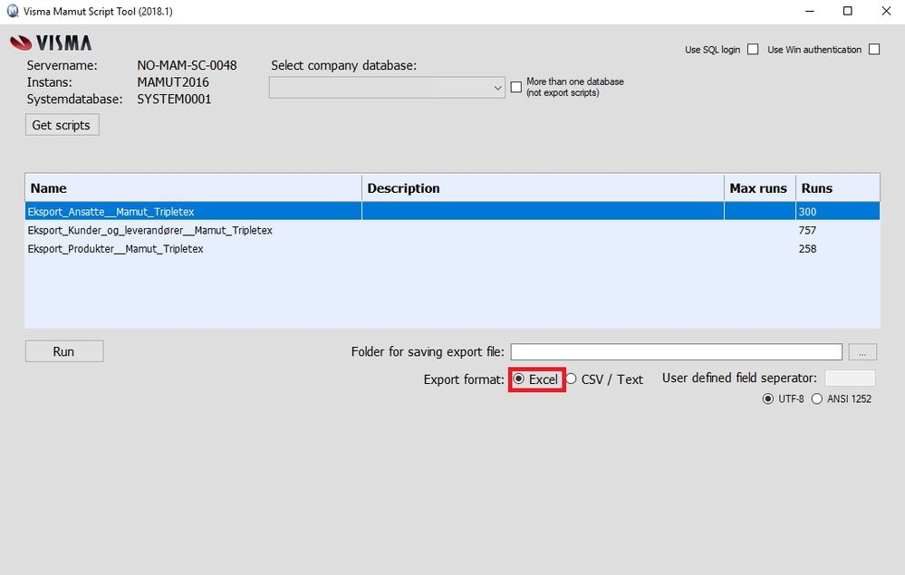905x575 pixels.
Task: Click the Description column header
Action: click(x=543, y=188)
